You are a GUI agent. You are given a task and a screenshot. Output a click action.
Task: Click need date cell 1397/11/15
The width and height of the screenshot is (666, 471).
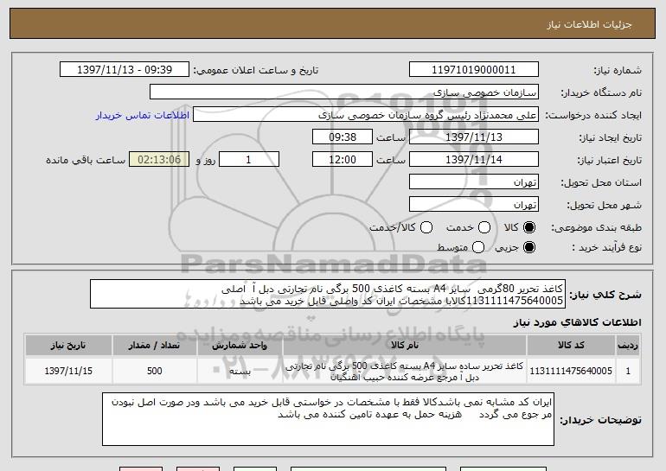68,371
